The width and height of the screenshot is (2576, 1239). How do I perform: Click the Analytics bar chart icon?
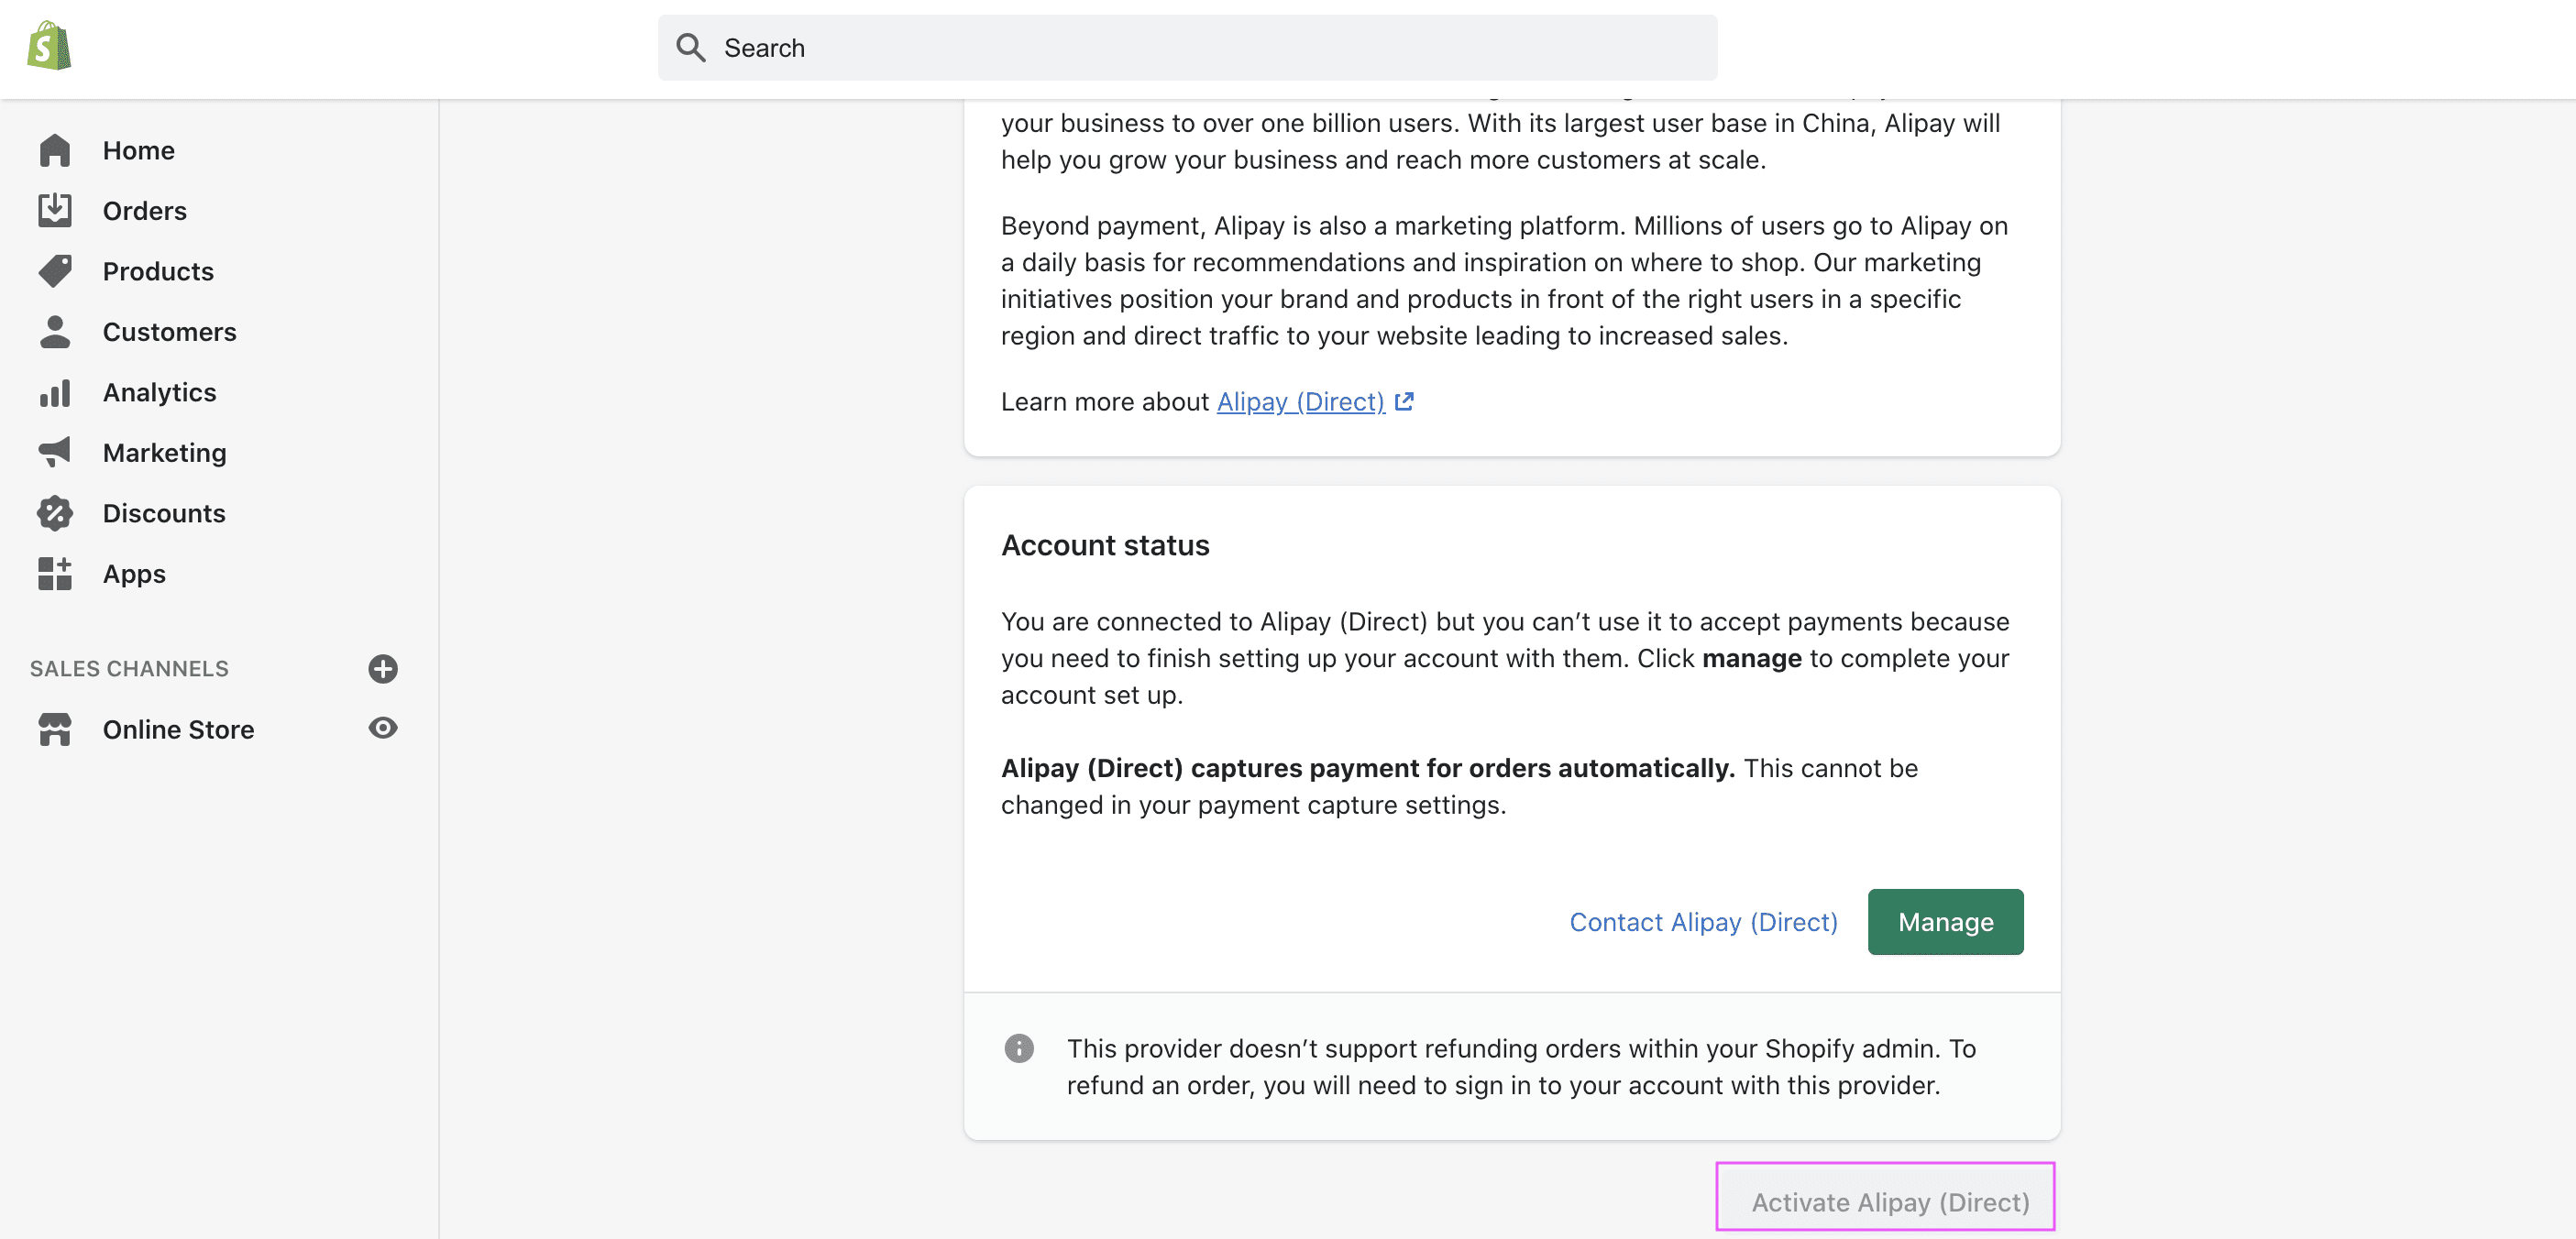point(55,393)
